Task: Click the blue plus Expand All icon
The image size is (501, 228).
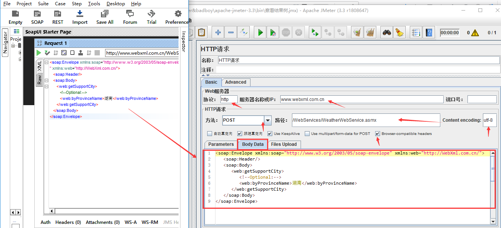Action: coord(218,33)
